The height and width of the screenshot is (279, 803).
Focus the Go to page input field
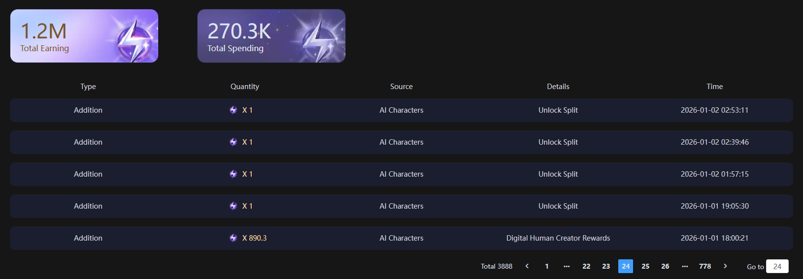click(777, 266)
